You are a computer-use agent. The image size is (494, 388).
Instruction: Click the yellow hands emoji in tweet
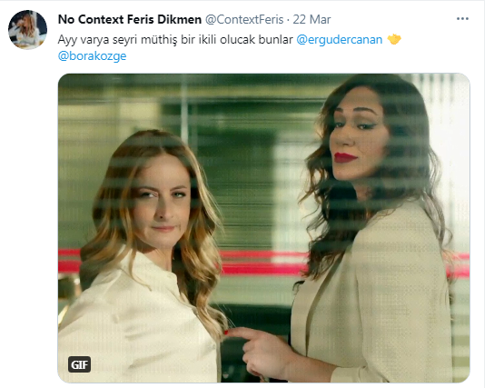(x=394, y=39)
